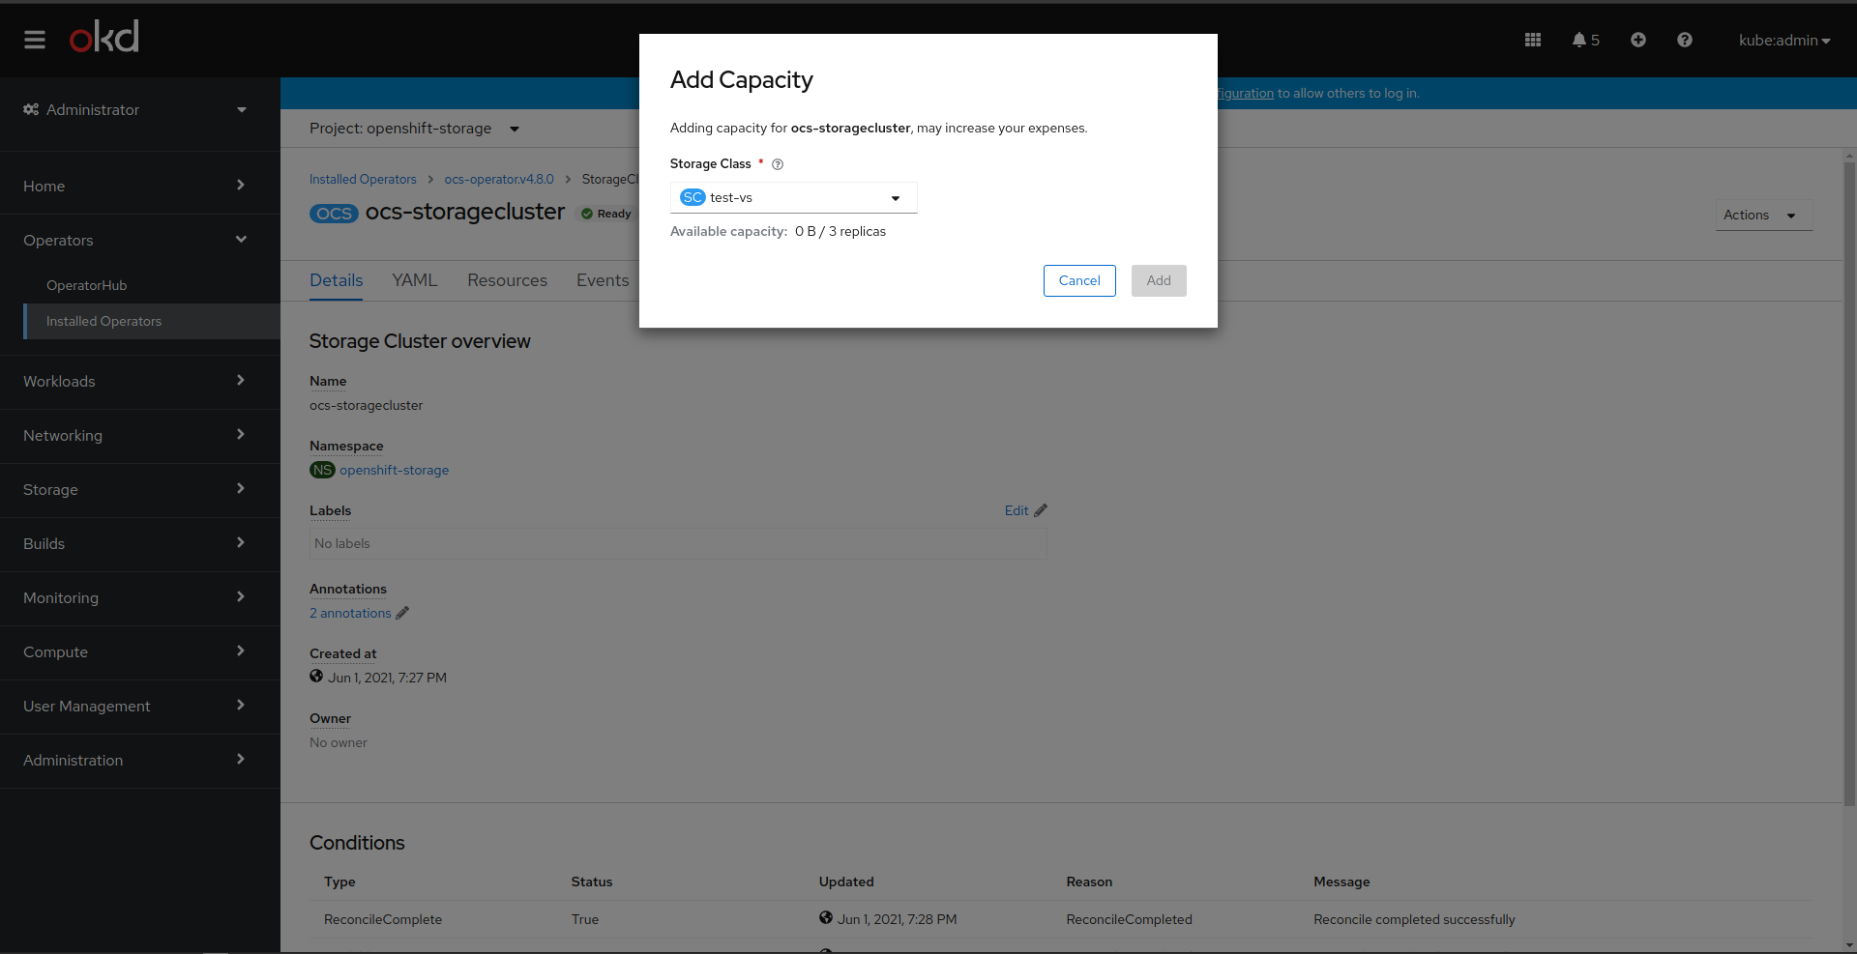Open the application launcher grid

click(x=1533, y=40)
